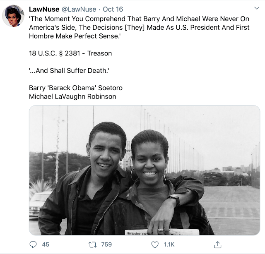265x254 pixels.
Task: Click the 'Michael LaVaughn Robinson' text line
Action: pyautogui.click(x=72, y=97)
